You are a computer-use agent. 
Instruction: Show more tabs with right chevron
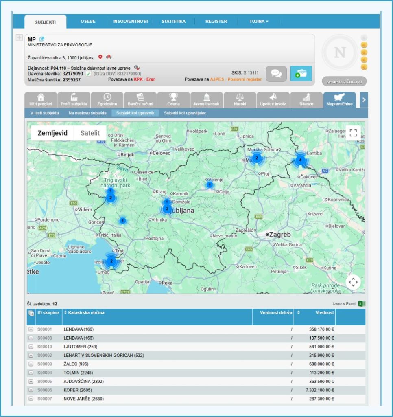(364, 100)
